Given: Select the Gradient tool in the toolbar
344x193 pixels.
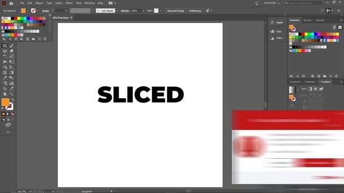Looking at the screenshot, I should 12,72.
